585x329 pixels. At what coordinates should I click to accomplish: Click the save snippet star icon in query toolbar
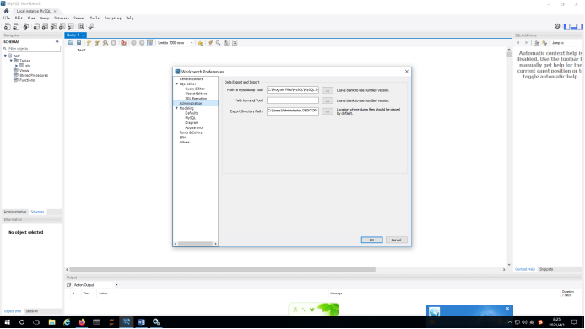(200, 43)
